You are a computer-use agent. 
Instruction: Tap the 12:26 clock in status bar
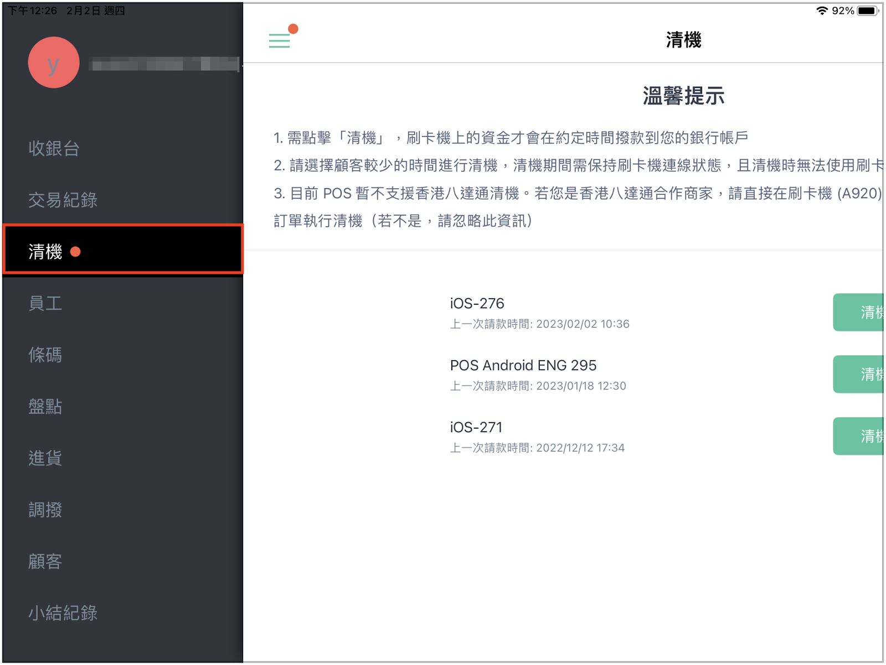(33, 11)
